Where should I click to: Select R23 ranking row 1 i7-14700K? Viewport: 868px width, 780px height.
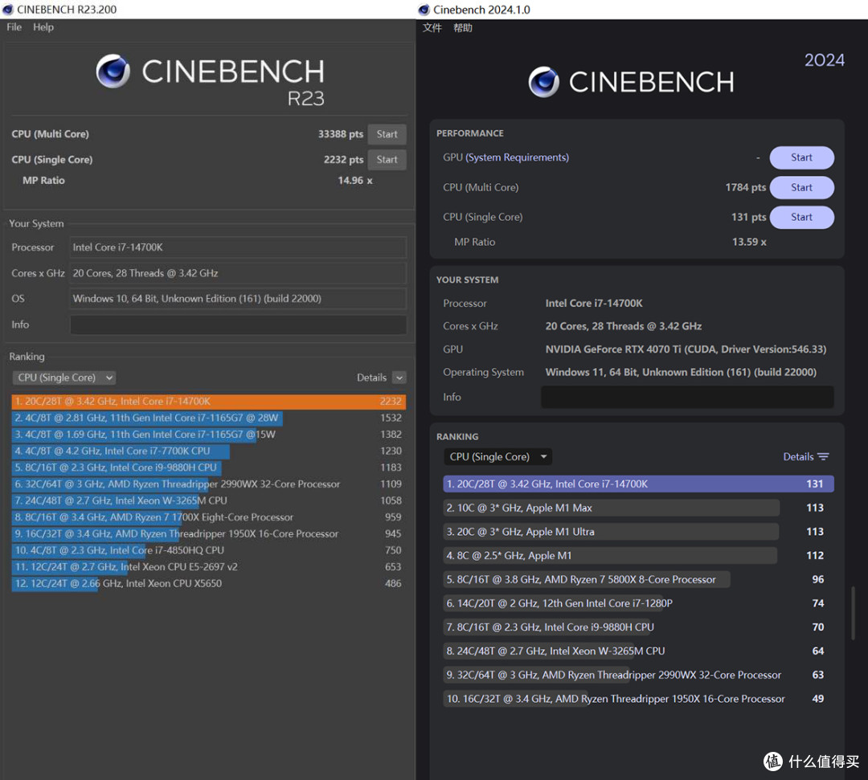(x=209, y=401)
